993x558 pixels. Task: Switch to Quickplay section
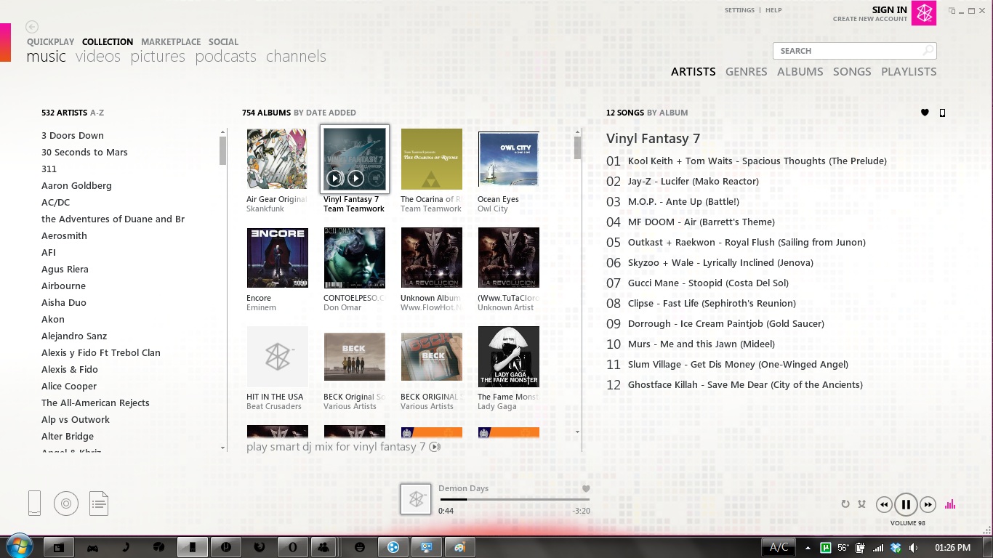click(x=51, y=42)
